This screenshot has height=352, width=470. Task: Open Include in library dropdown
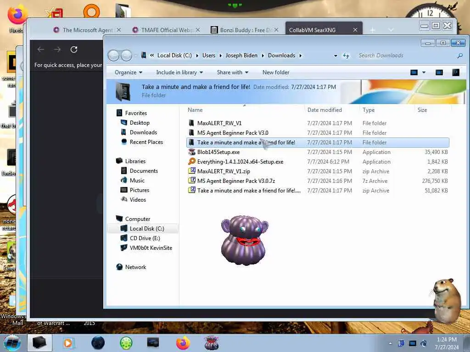pyautogui.click(x=179, y=72)
